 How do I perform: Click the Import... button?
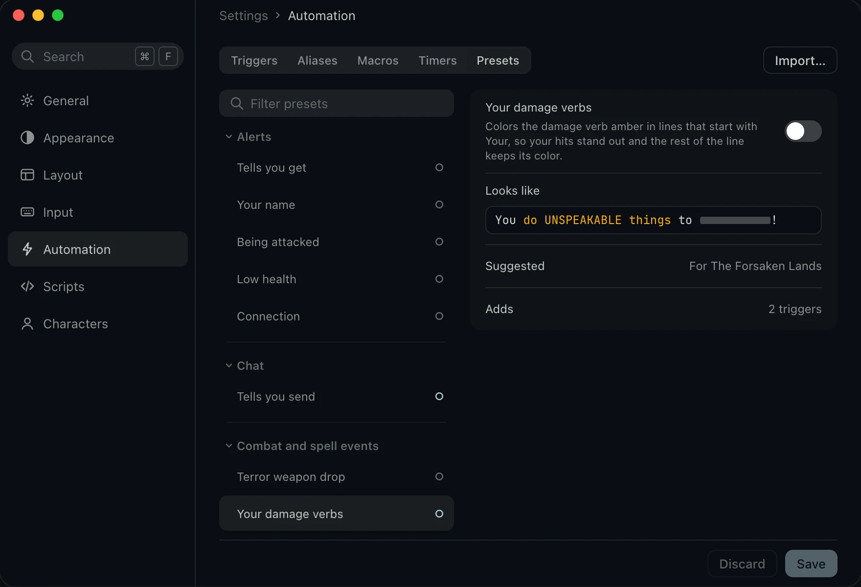pyautogui.click(x=800, y=60)
